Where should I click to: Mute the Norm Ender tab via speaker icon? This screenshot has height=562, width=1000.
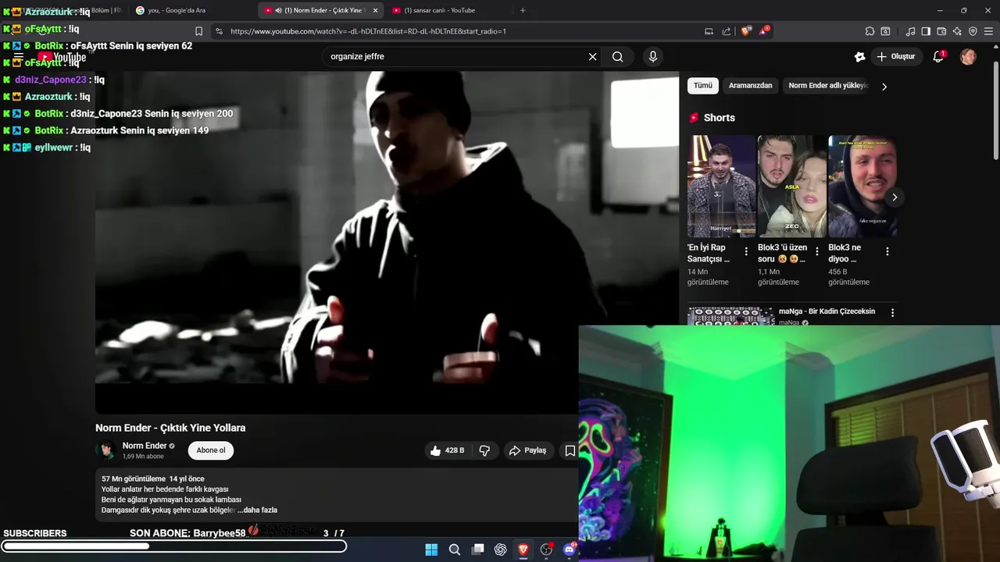tap(278, 10)
